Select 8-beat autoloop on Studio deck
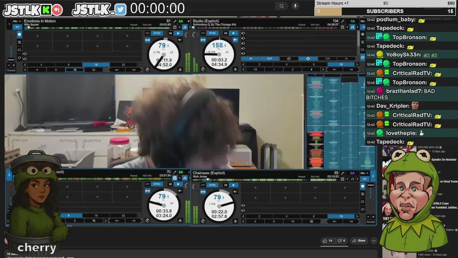This screenshot has width=458, height=258. point(314,64)
